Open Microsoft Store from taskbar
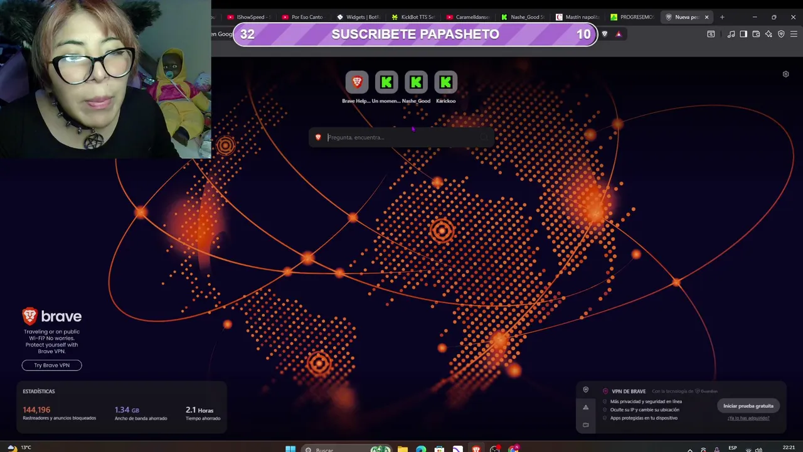This screenshot has height=452, width=803. [x=439, y=449]
